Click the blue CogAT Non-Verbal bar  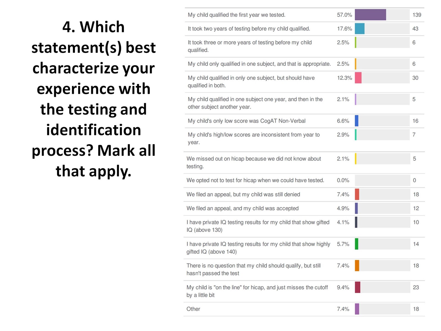(x=356, y=121)
